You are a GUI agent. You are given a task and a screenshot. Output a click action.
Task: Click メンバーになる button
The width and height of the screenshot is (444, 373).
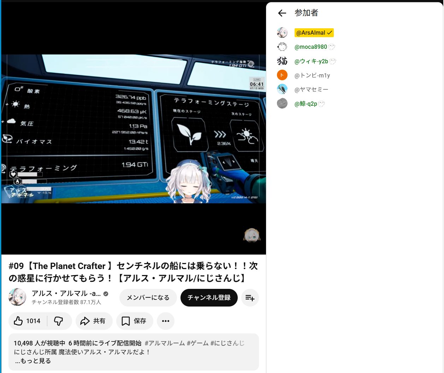[148, 298]
